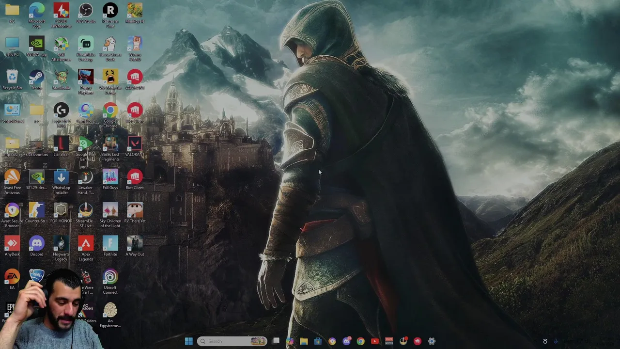Open the Avast Secure Browser desktop shortcut
The height and width of the screenshot is (349, 620).
pos(12,215)
